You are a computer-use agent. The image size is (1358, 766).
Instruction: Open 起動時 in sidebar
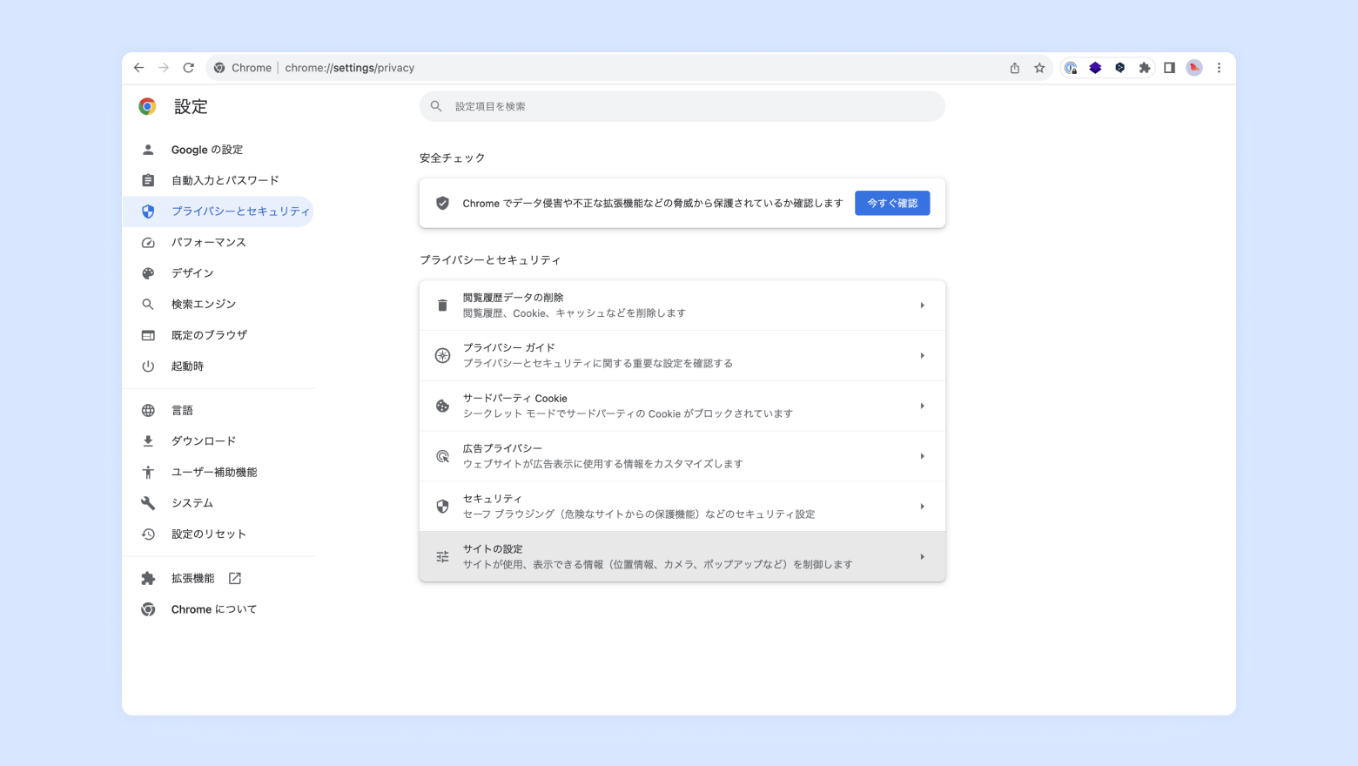[218, 366]
